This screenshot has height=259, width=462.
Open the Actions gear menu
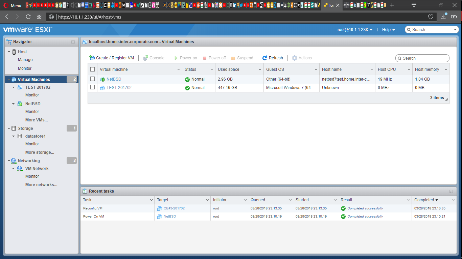302,58
